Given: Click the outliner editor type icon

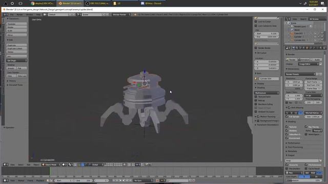Looking at the screenshot, I should pyautogui.click(x=288, y=19).
